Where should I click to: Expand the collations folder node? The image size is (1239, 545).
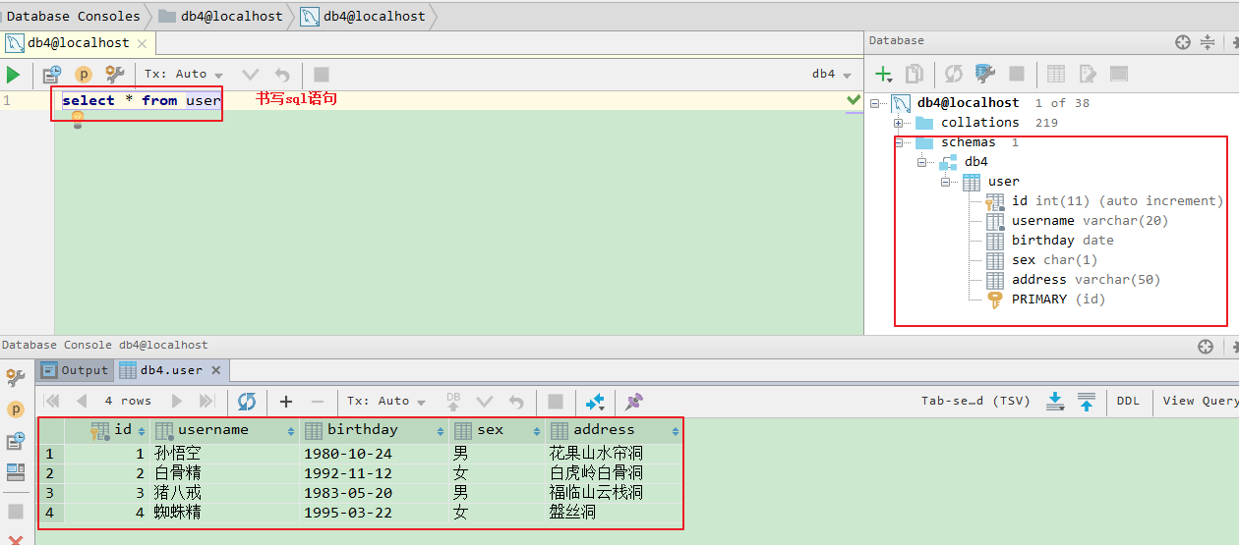[x=898, y=123]
